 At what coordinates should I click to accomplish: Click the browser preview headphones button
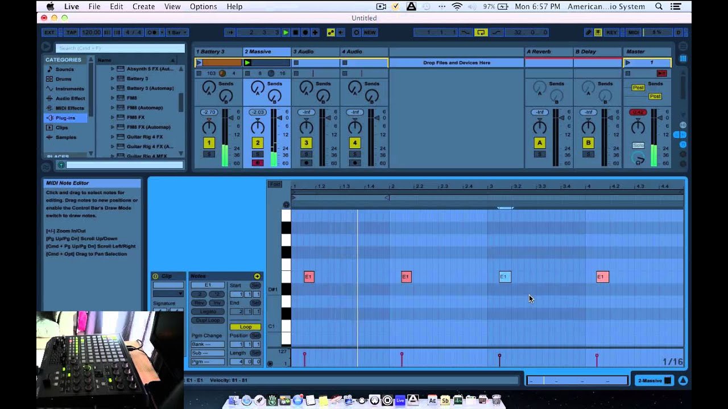[x=61, y=165]
